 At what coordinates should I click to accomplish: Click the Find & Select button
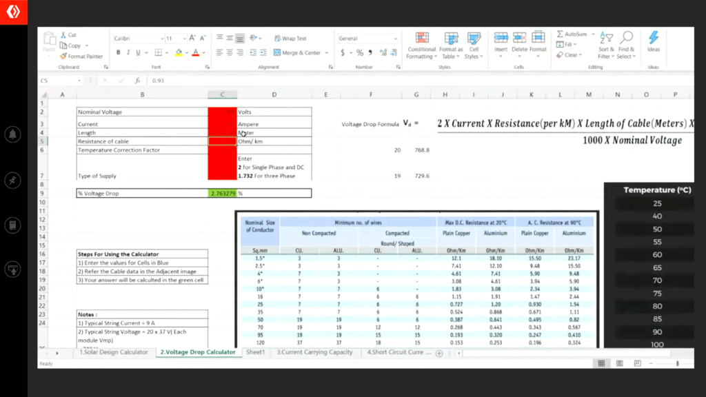(x=626, y=45)
